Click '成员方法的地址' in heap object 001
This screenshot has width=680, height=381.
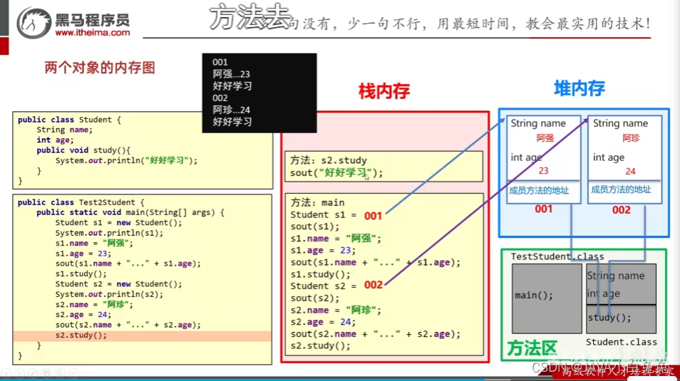539,191
